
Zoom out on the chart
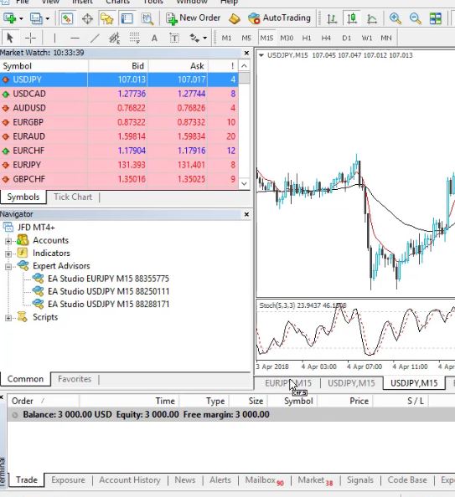[415, 18]
